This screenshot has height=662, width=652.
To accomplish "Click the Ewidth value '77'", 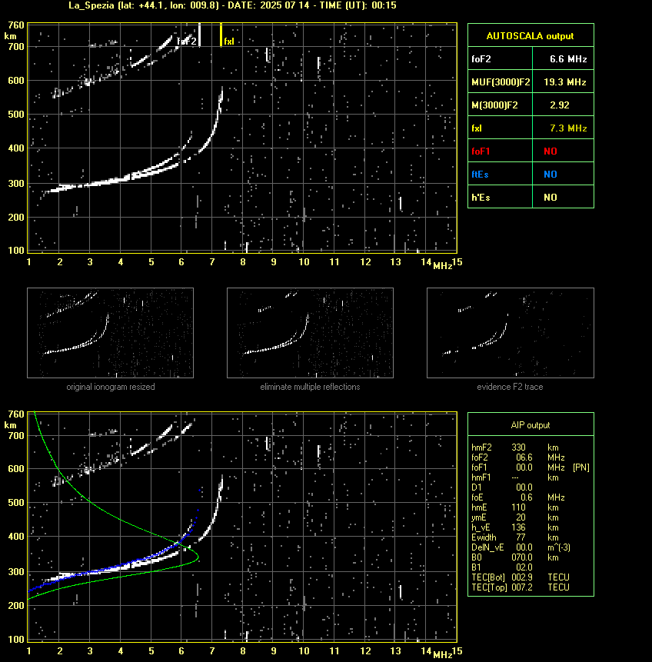I will pos(521,537).
